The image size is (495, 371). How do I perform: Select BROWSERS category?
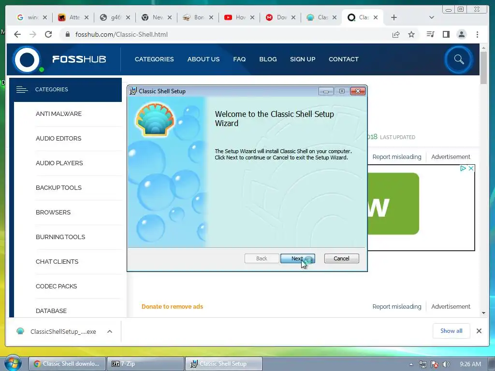53,213
